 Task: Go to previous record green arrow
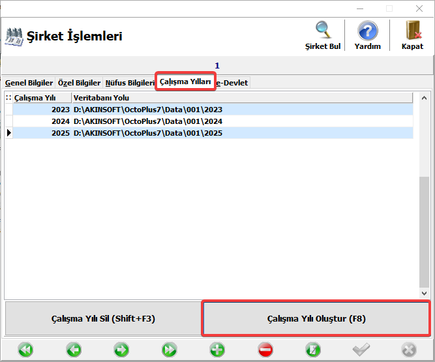point(74,350)
